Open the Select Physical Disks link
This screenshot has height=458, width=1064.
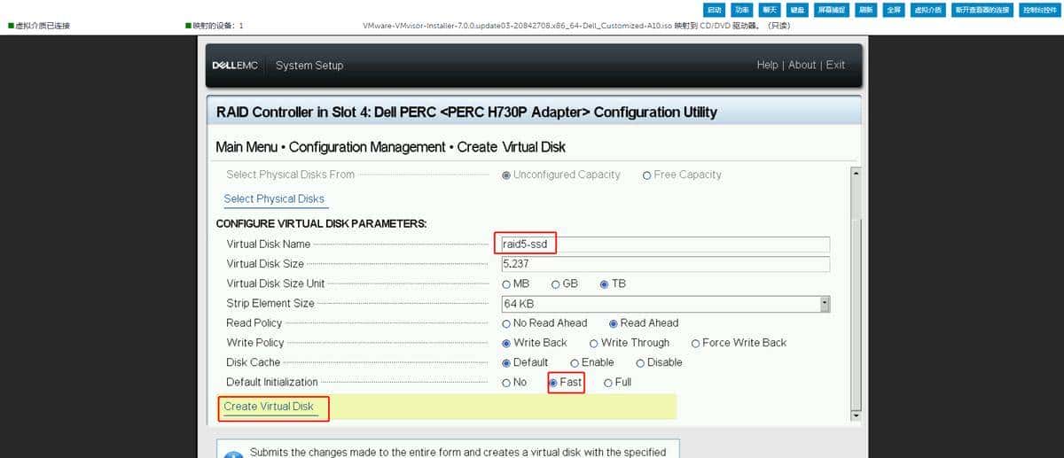click(x=274, y=198)
